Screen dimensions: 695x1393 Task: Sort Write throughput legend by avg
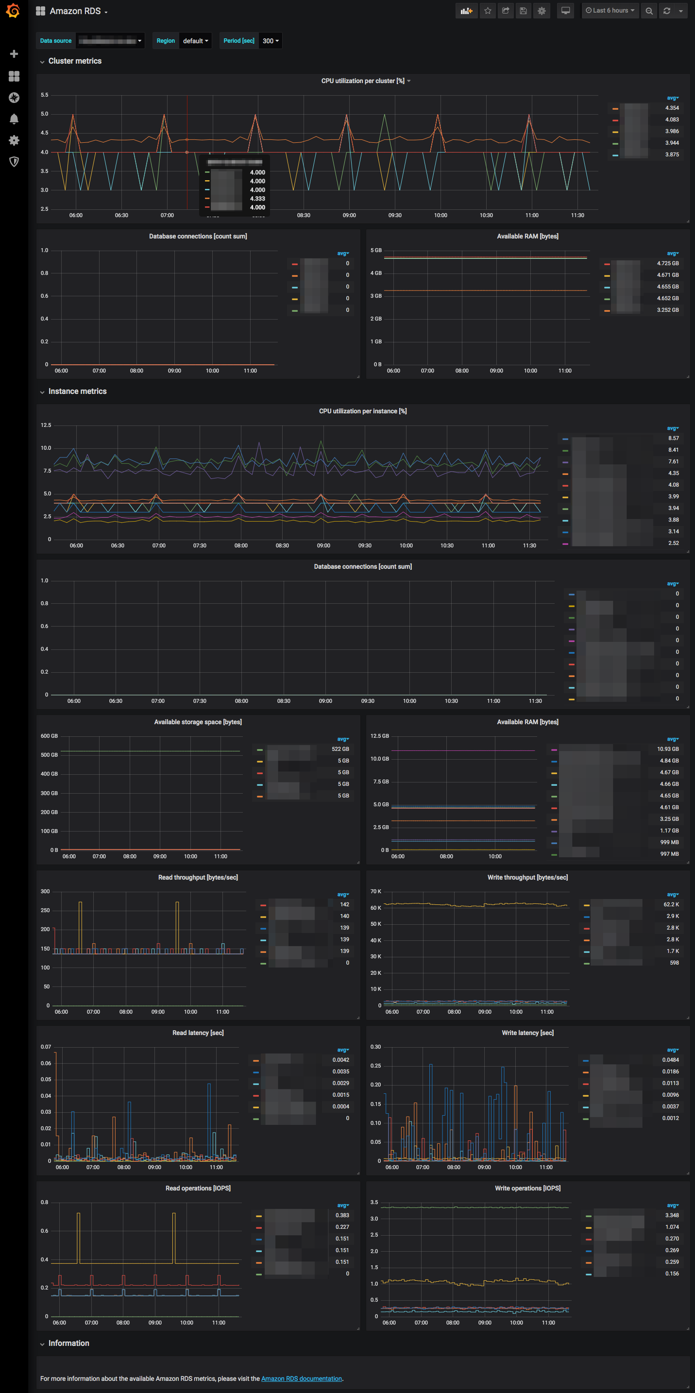click(x=673, y=894)
